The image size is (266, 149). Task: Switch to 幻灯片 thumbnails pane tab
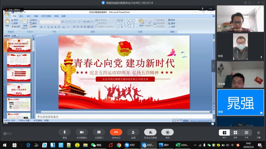[7, 36]
